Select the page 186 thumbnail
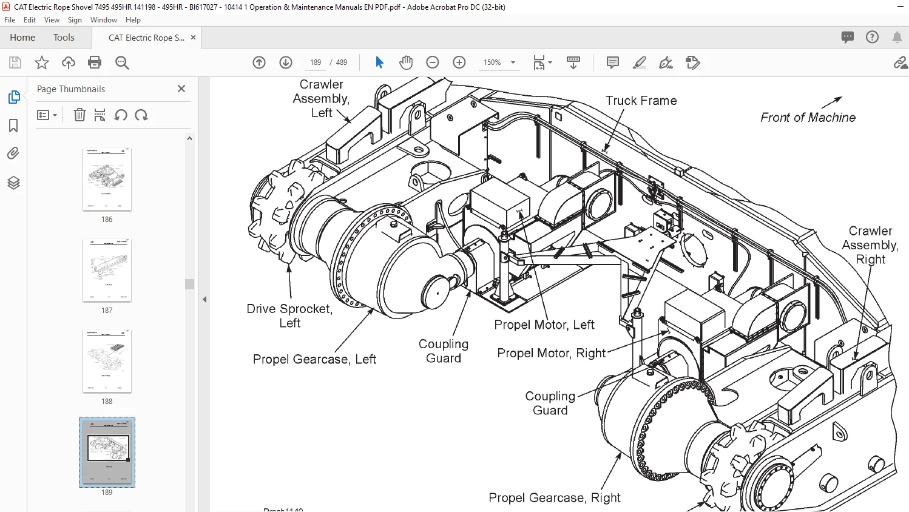This screenshot has width=909, height=512. point(107,180)
